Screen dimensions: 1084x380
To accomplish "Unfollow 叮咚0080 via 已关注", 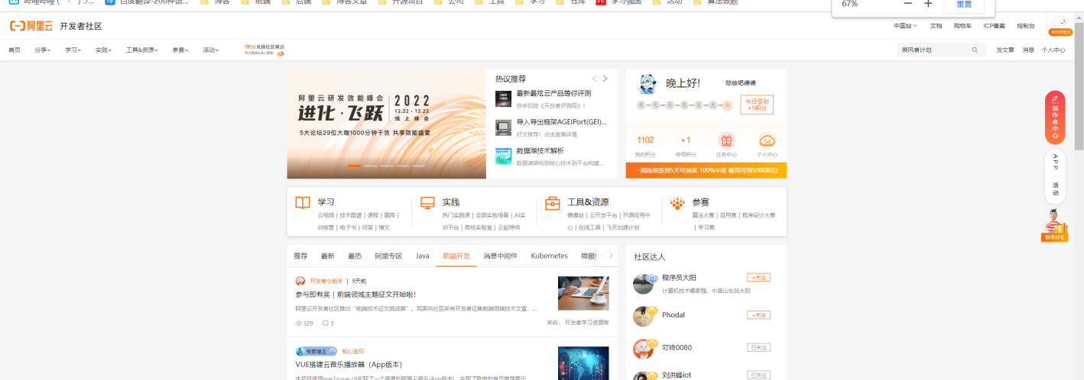I will click(758, 347).
